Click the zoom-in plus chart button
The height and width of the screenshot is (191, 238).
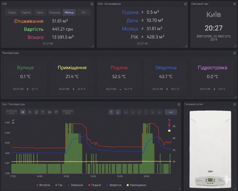(x=139, y=112)
